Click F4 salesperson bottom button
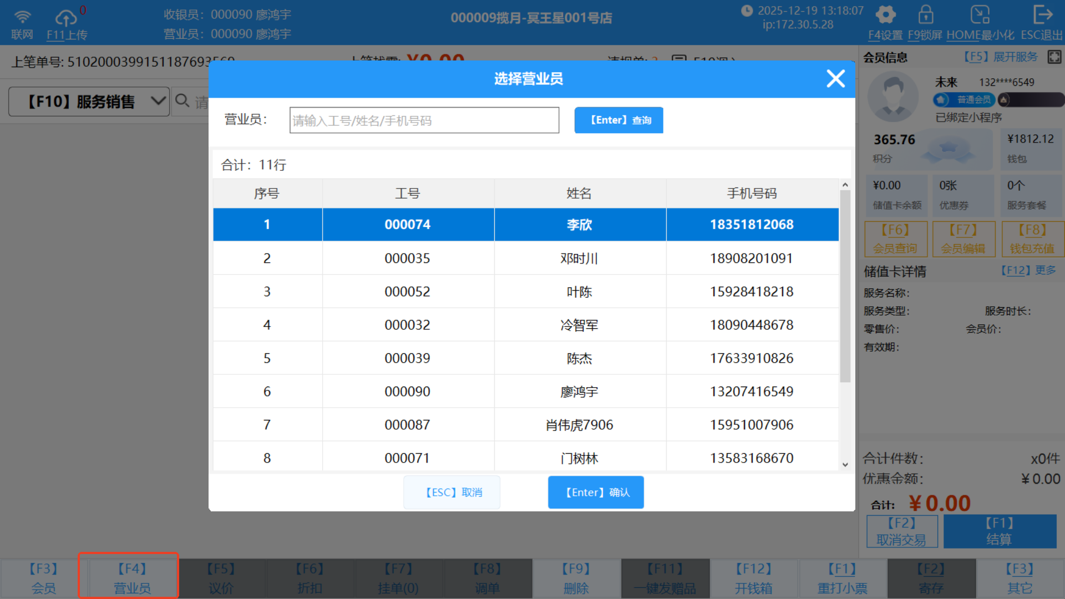 (132, 578)
